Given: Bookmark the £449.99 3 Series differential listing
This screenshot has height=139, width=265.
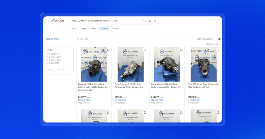Looking at the screenshot, I should click(181, 50).
